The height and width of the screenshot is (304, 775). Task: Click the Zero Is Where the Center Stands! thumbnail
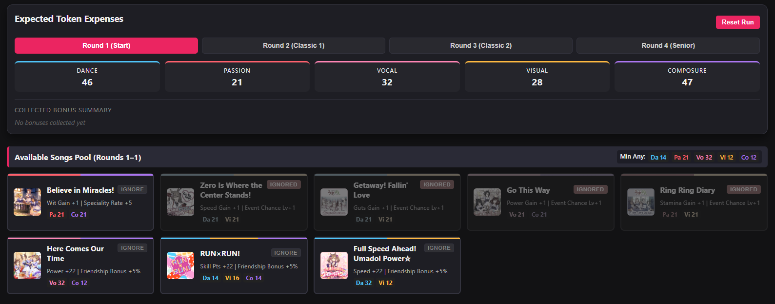180,202
